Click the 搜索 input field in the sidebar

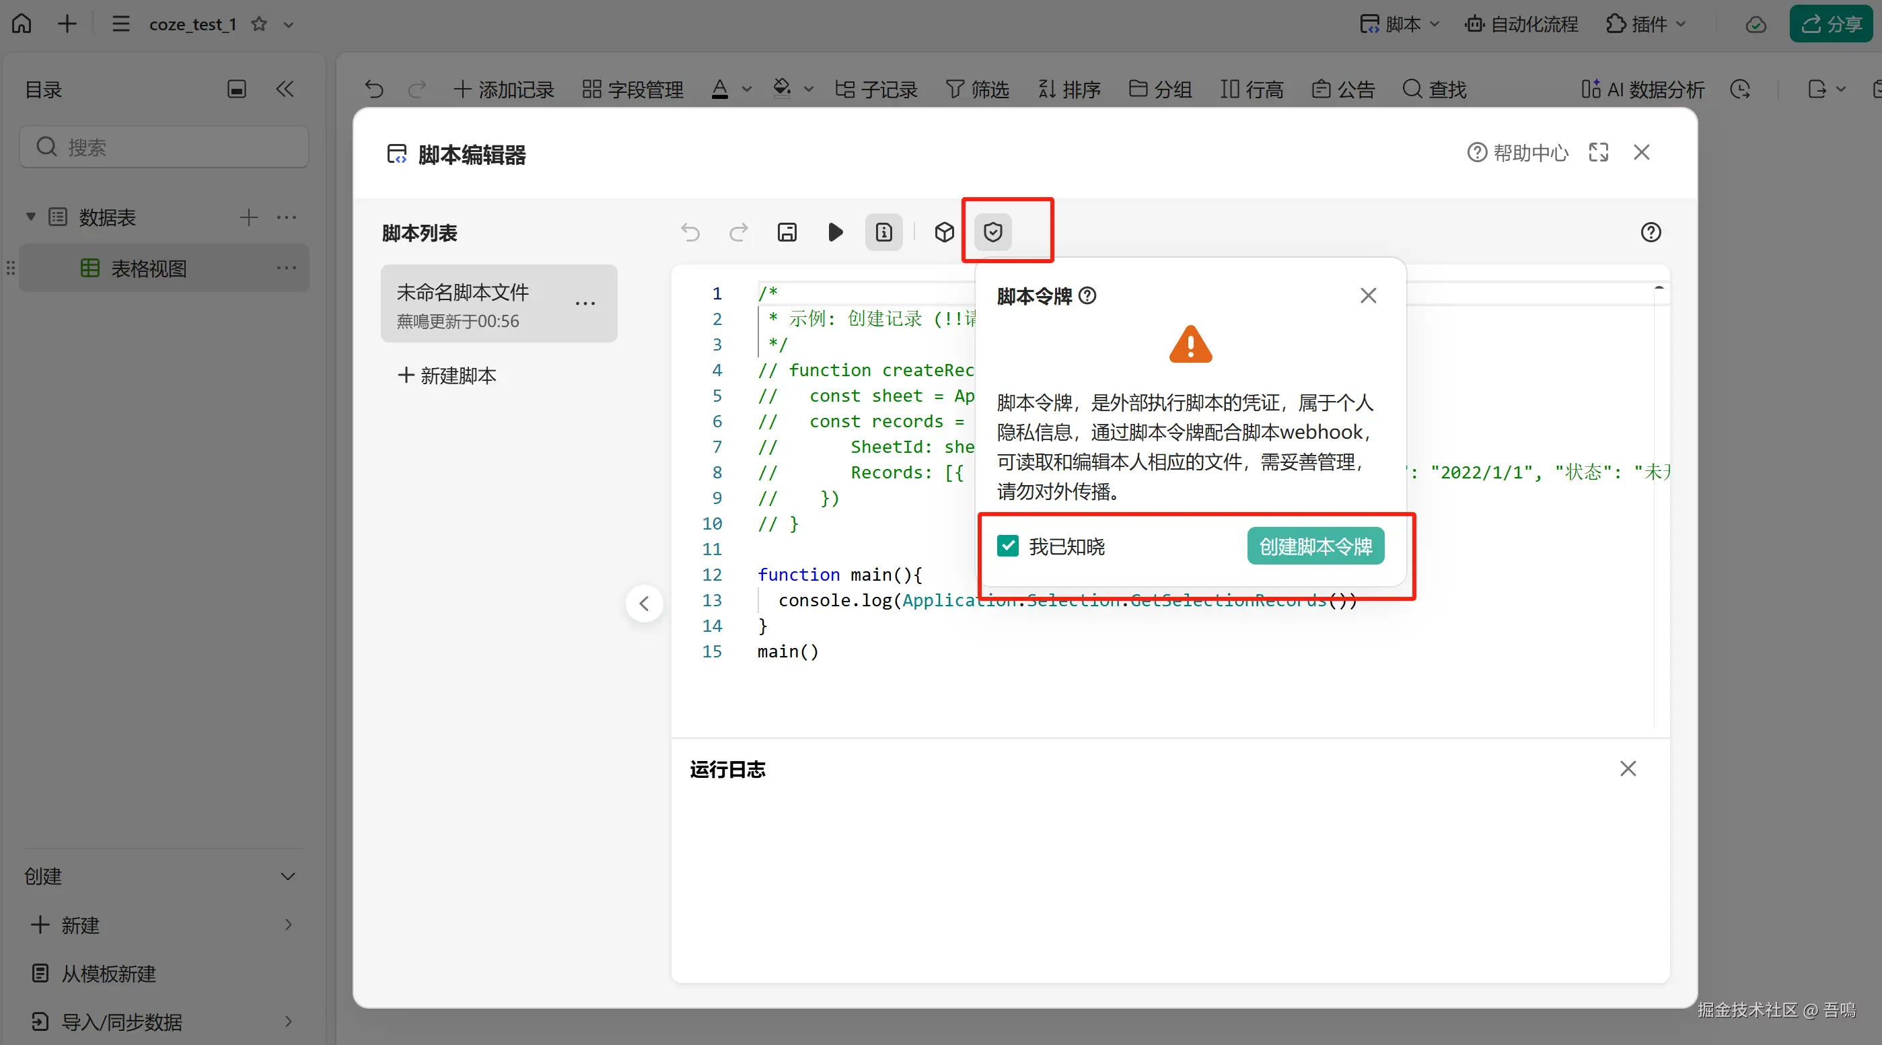coord(164,147)
